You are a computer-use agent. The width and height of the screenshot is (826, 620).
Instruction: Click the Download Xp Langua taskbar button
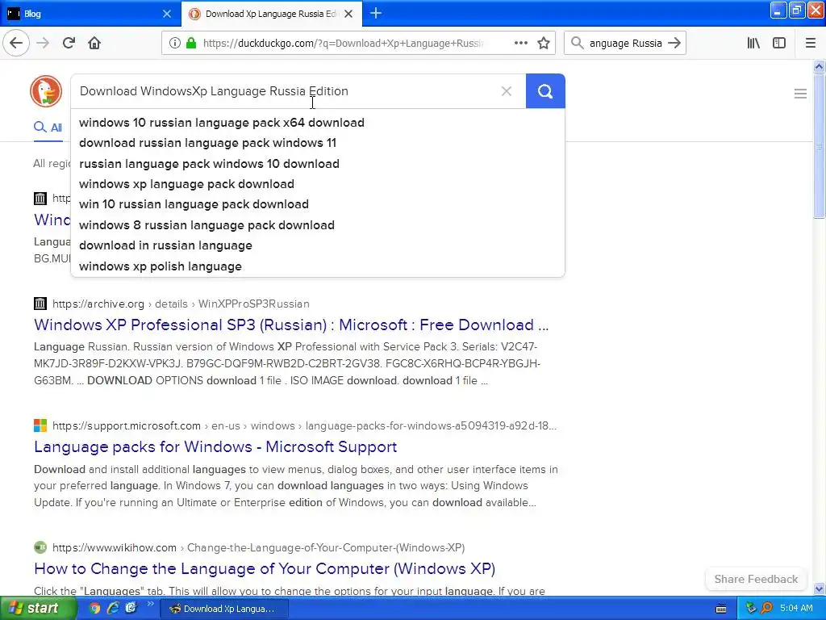coord(224,609)
